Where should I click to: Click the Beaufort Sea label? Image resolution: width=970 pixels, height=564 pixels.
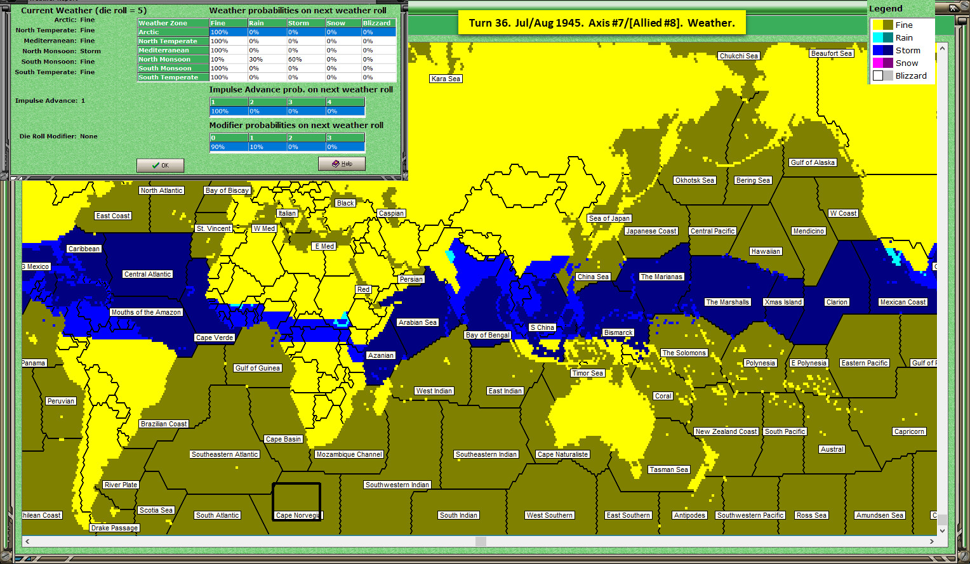pos(832,53)
